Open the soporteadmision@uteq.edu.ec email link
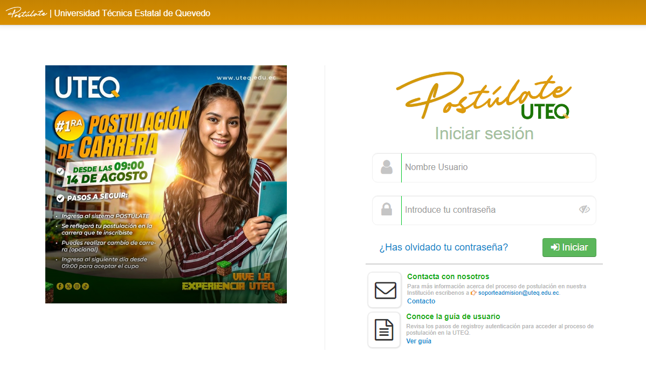This screenshot has width=646, height=379. [518, 293]
